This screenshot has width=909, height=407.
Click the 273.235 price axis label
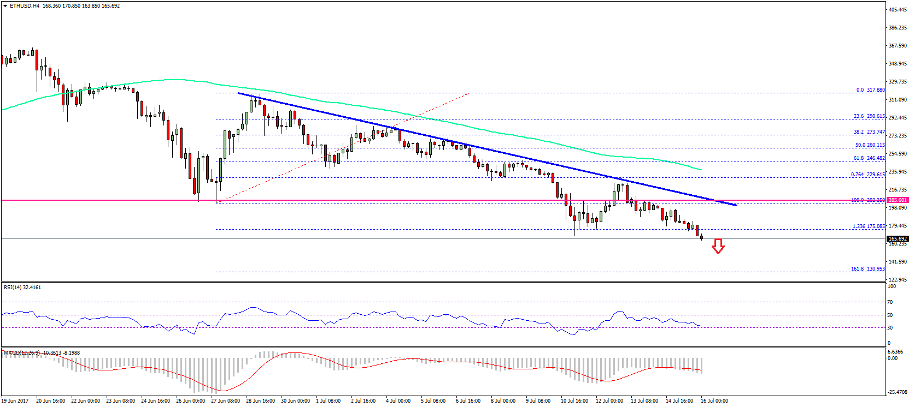click(x=898, y=136)
